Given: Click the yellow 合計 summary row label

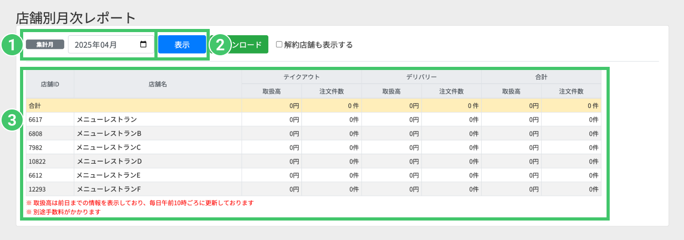Looking at the screenshot, I should tap(35, 105).
